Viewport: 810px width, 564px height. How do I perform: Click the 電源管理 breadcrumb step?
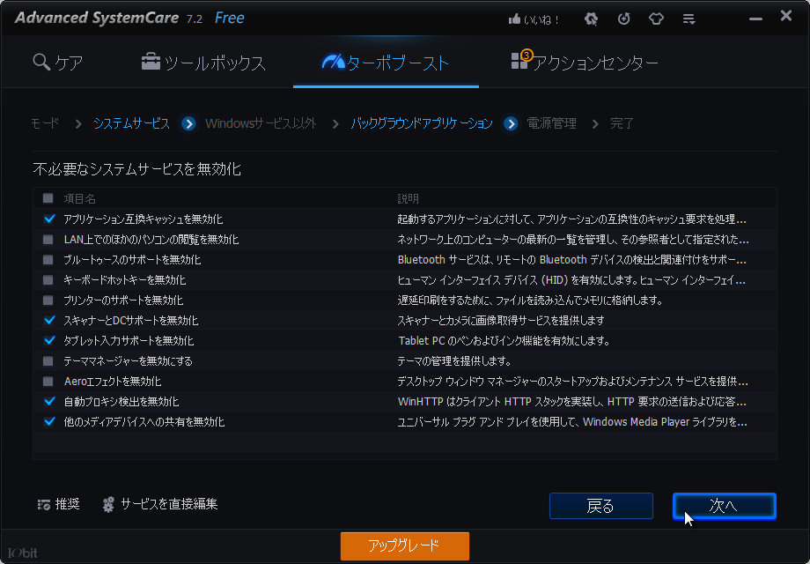pos(551,123)
